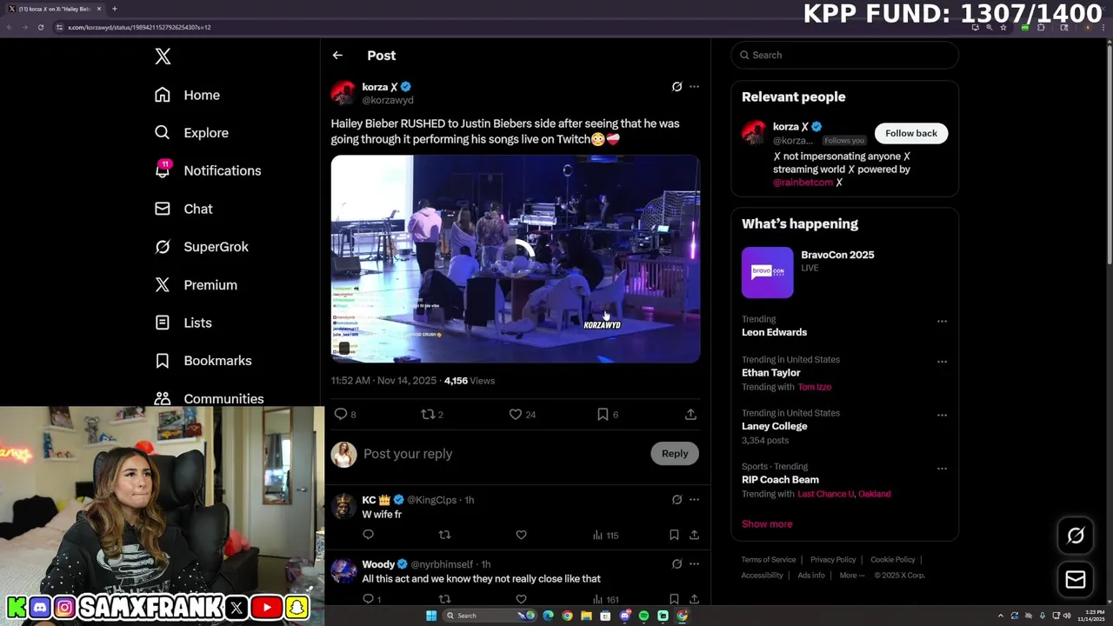1113x626 pixels.
Task: Click the share icon on the main post
Action: [690, 415]
